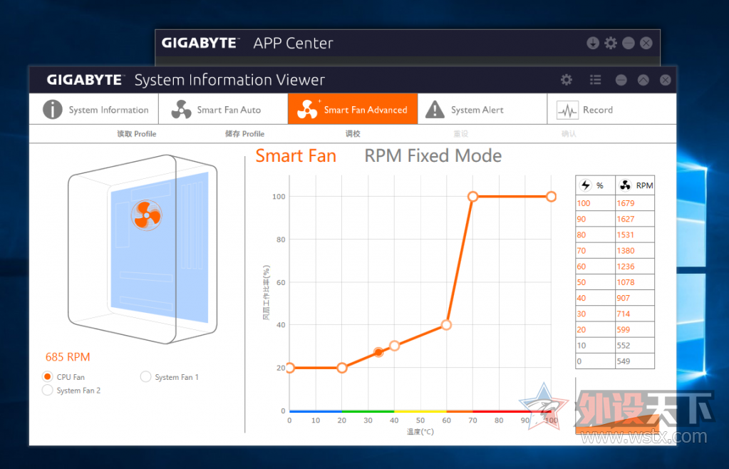Image resolution: width=729 pixels, height=469 pixels.
Task: Open the settings gear in System Information Viewer
Action: 567,80
